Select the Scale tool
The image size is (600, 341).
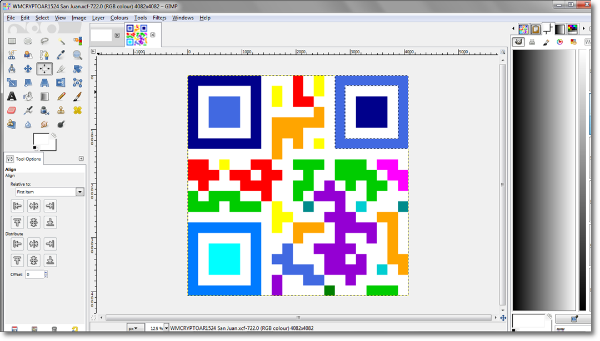point(12,83)
